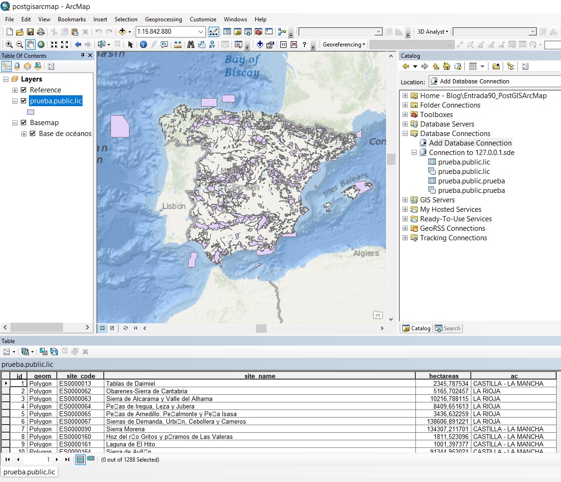Open the Geoprocessing menu

(x=164, y=19)
